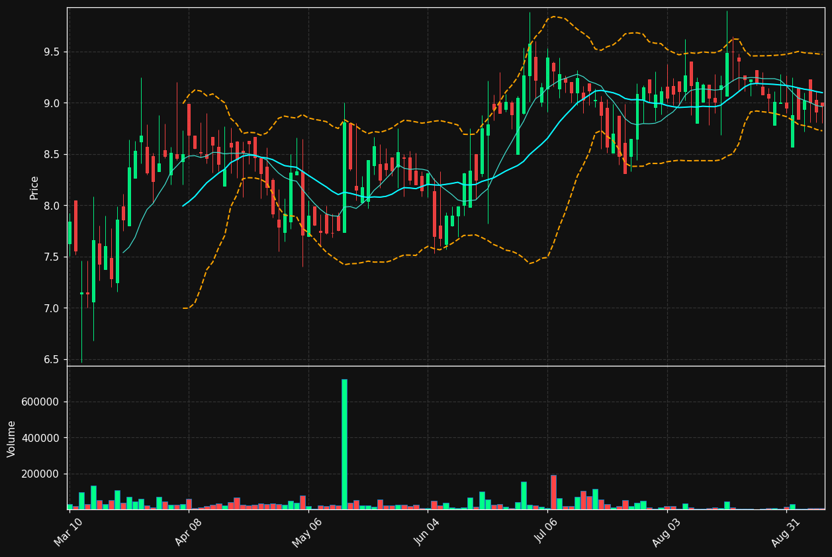832x557 pixels.
Task: Click the Aug 31 date label
Action: pos(786,532)
